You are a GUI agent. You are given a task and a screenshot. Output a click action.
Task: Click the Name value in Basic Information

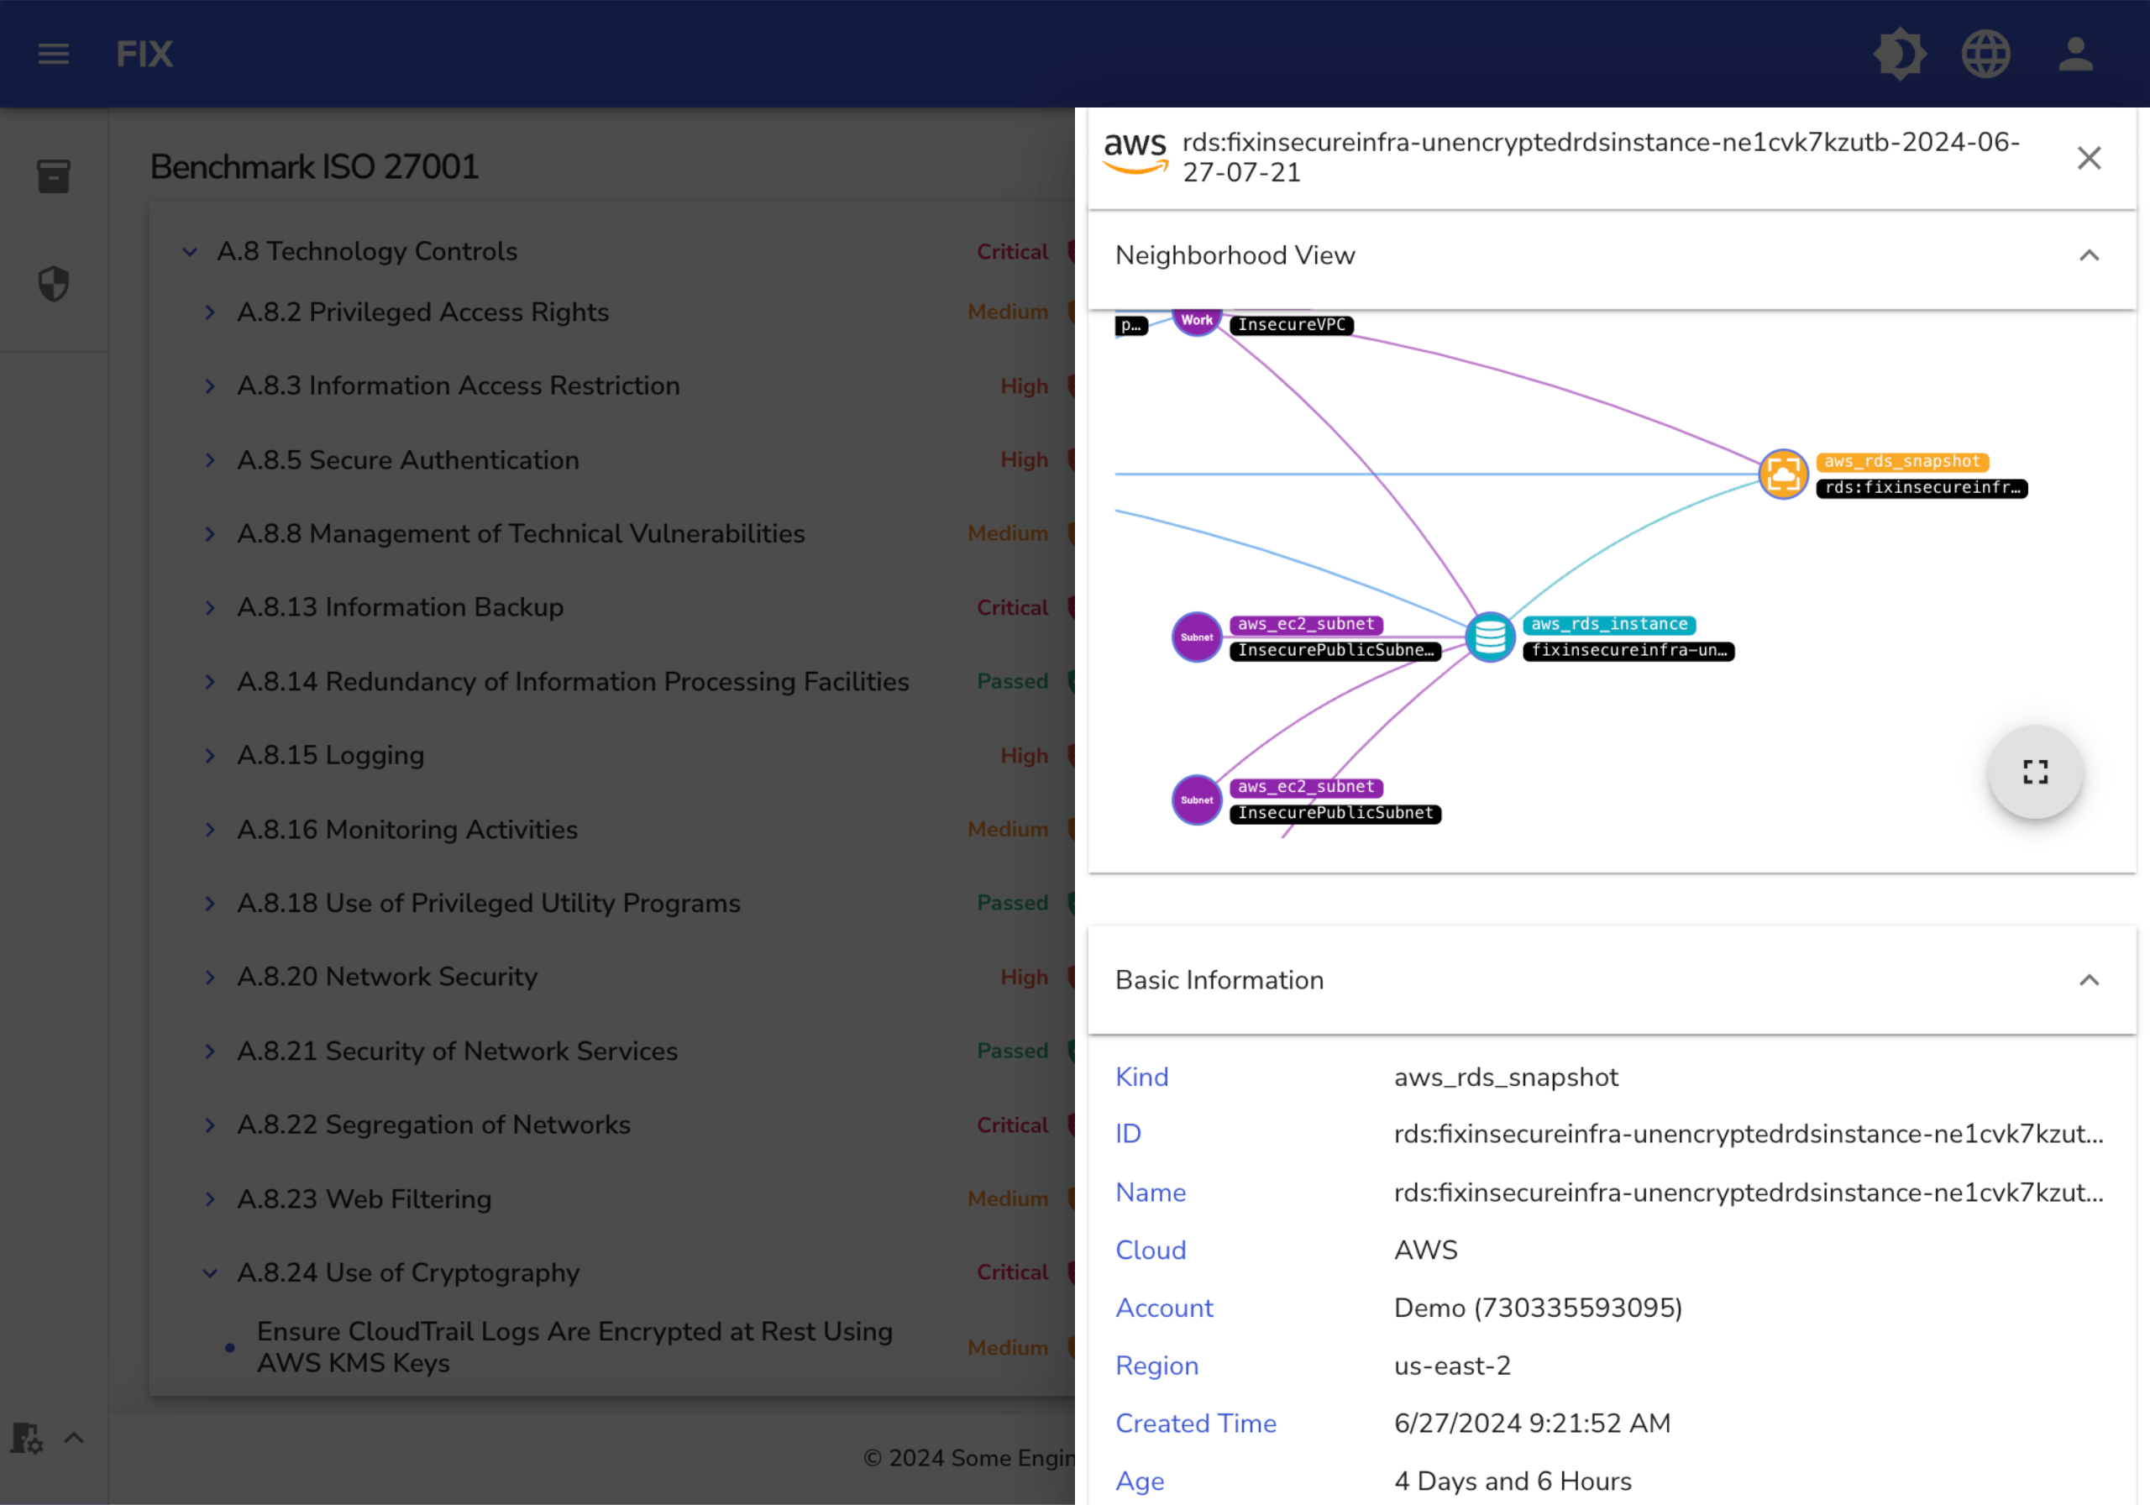[1749, 1193]
